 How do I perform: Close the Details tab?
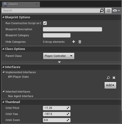[37, 5]
